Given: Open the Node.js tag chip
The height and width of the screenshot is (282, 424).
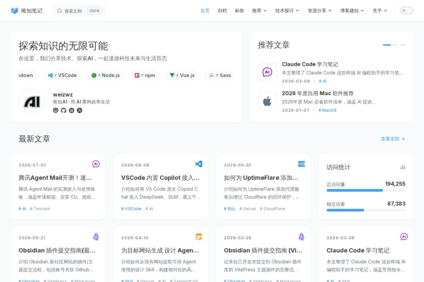Looking at the screenshot, I should [105, 75].
